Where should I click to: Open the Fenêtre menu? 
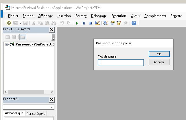pos(176,16)
